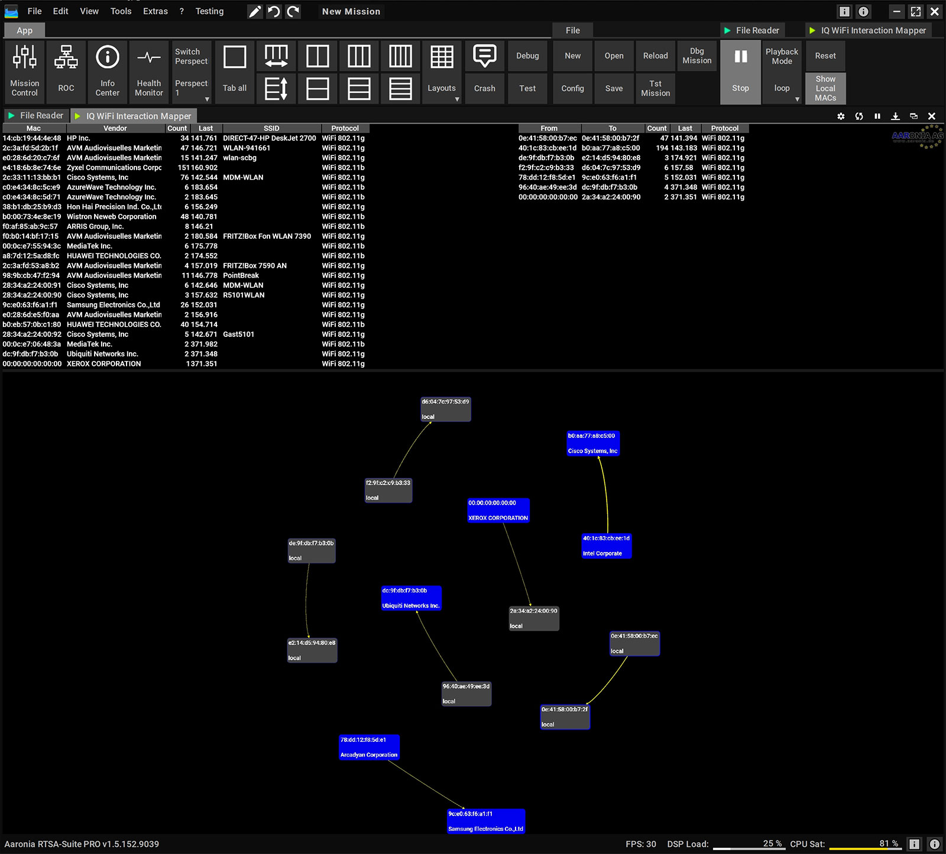Select the two-column split layout icon

(x=318, y=57)
